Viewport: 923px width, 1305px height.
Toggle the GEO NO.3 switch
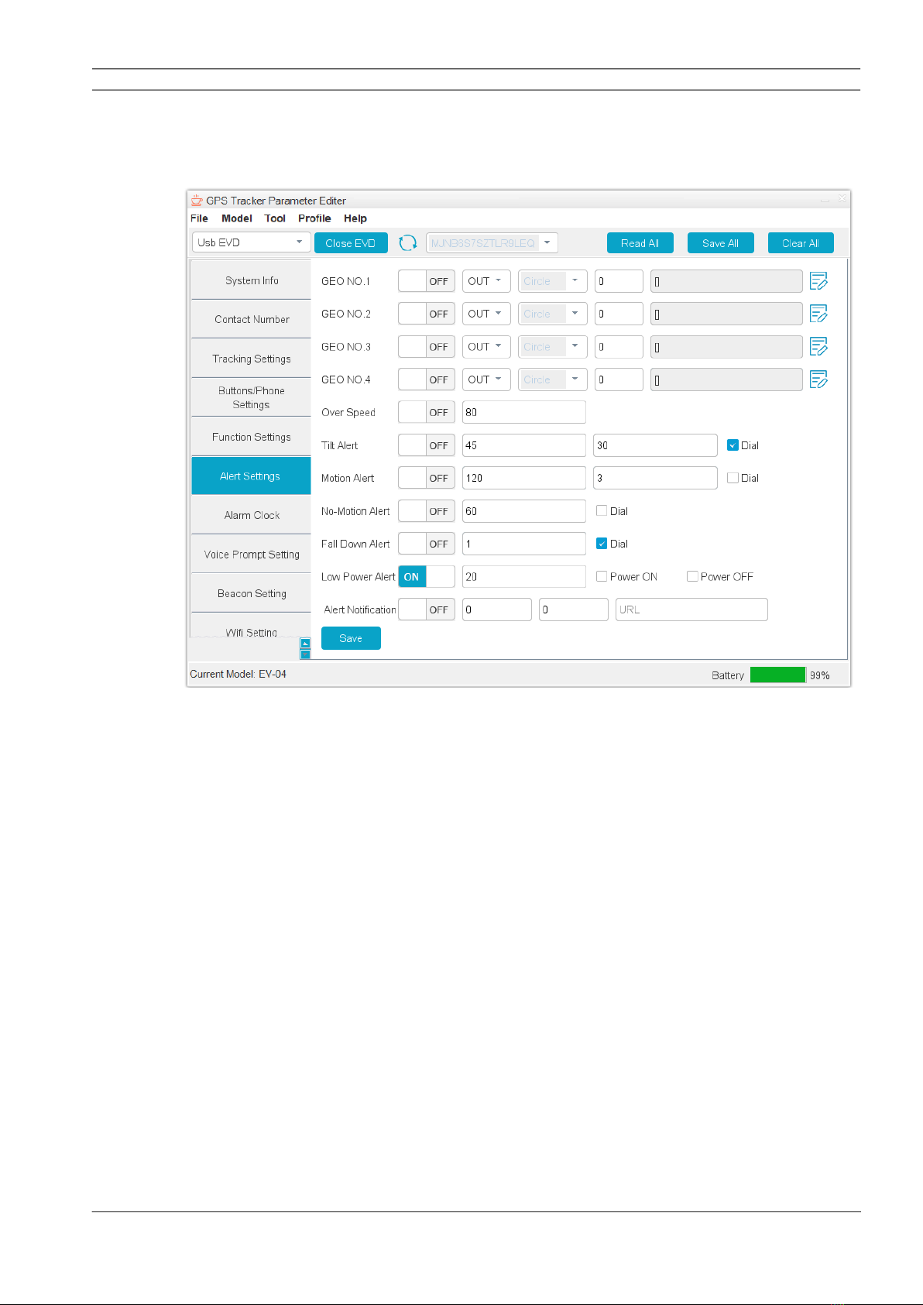[x=427, y=347]
